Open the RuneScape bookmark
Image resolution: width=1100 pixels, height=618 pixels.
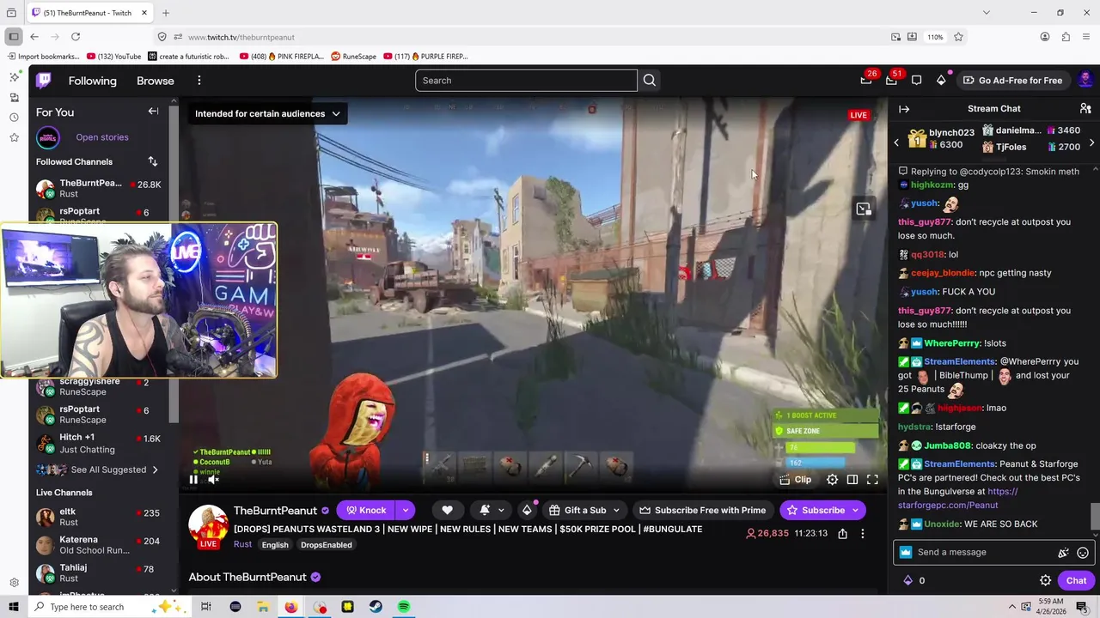[x=353, y=57]
